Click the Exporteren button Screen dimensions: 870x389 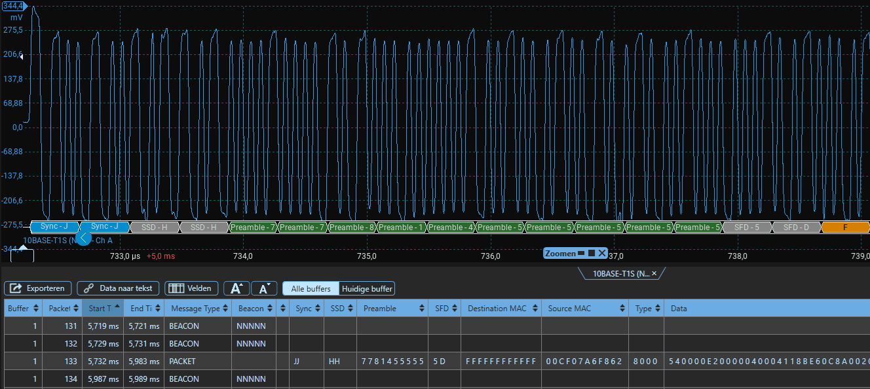(x=38, y=288)
